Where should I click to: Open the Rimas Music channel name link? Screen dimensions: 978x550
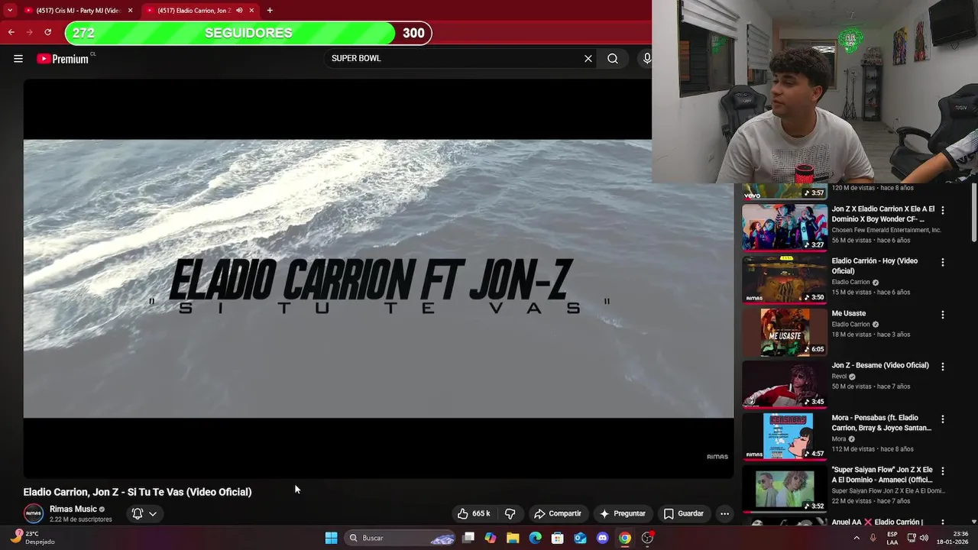point(73,509)
